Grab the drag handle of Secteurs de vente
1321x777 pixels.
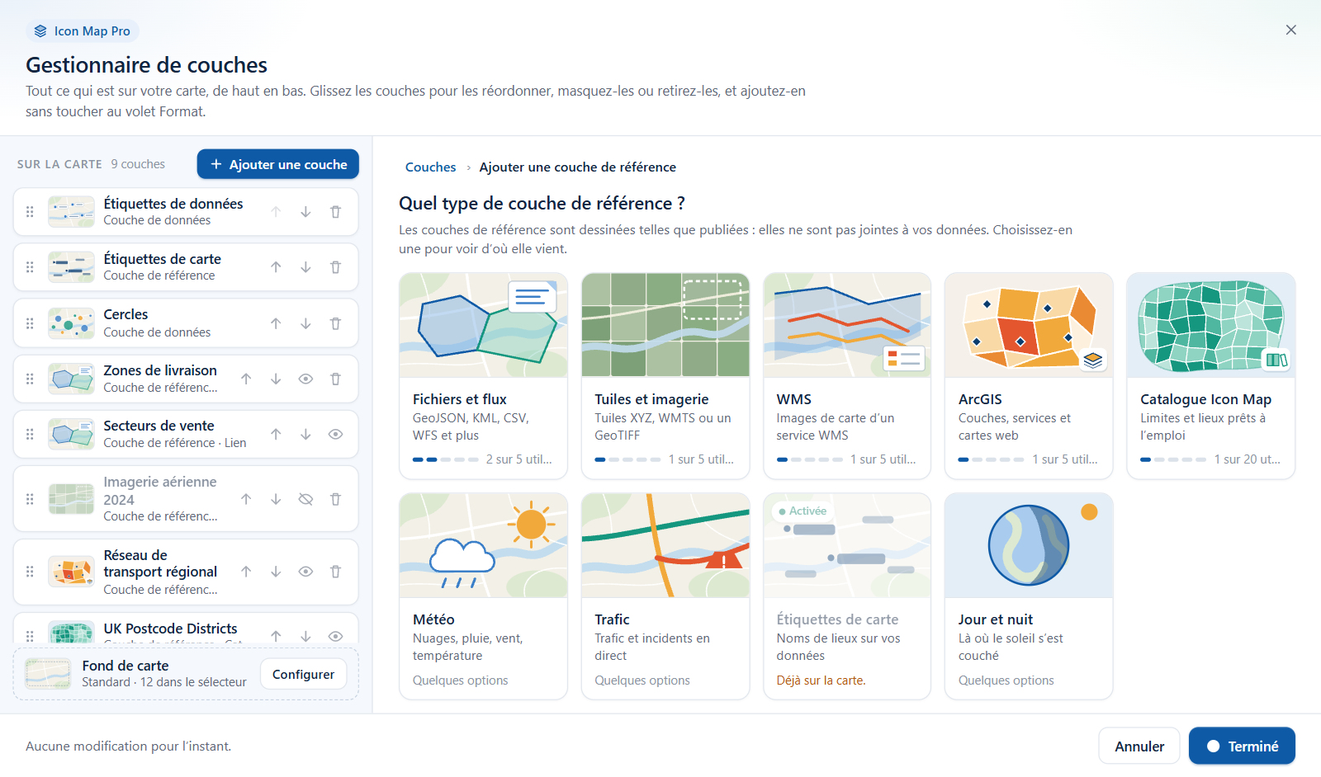(x=30, y=434)
